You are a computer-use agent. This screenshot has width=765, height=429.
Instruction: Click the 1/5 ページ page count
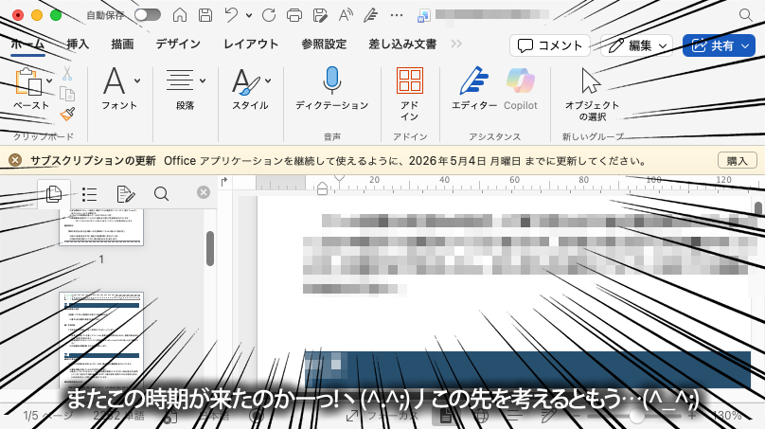(47, 416)
